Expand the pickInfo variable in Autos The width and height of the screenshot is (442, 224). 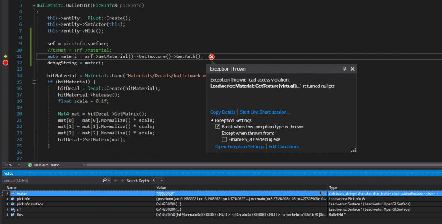[x=7, y=199]
